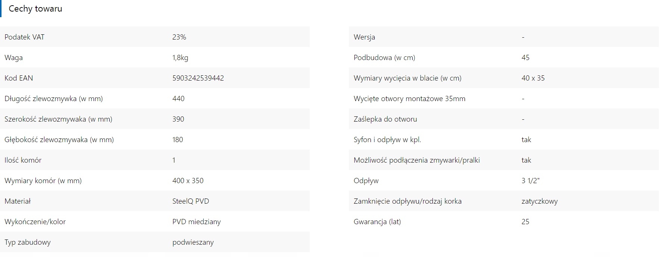Click the Syfon i odpływ w kpl. label
The image size is (660, 257).
[387, 140]
